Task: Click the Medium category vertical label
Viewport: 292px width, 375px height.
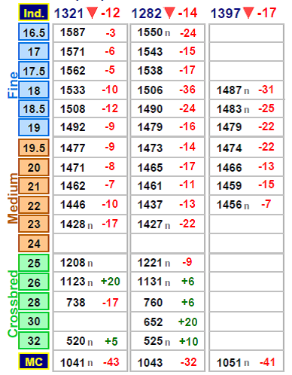Action: tap(13, 198)
